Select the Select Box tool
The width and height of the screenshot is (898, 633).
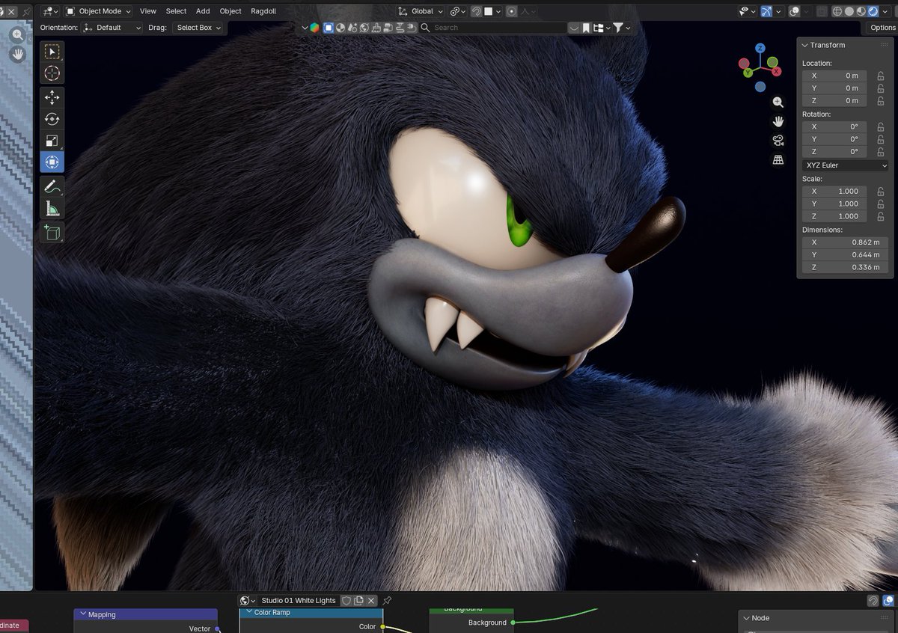(52, 52)
